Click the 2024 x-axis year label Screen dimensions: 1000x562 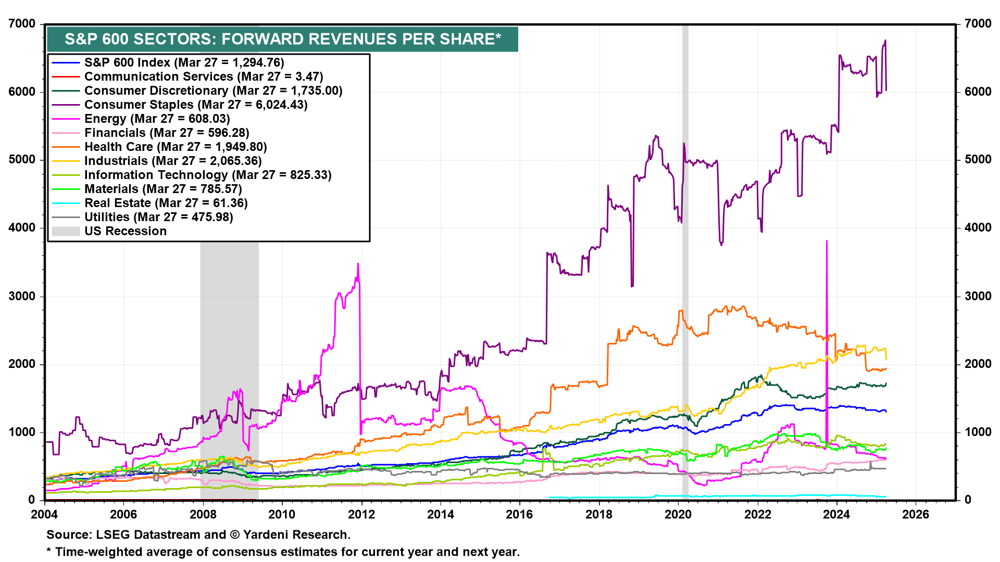tap(836, 515)
